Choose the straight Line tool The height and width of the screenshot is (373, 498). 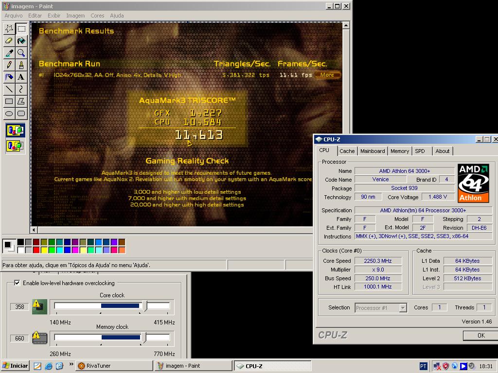[9, 89]
